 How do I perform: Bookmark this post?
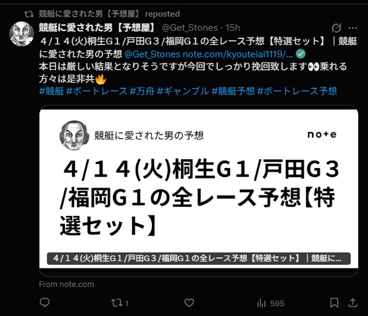pos(334,303)
